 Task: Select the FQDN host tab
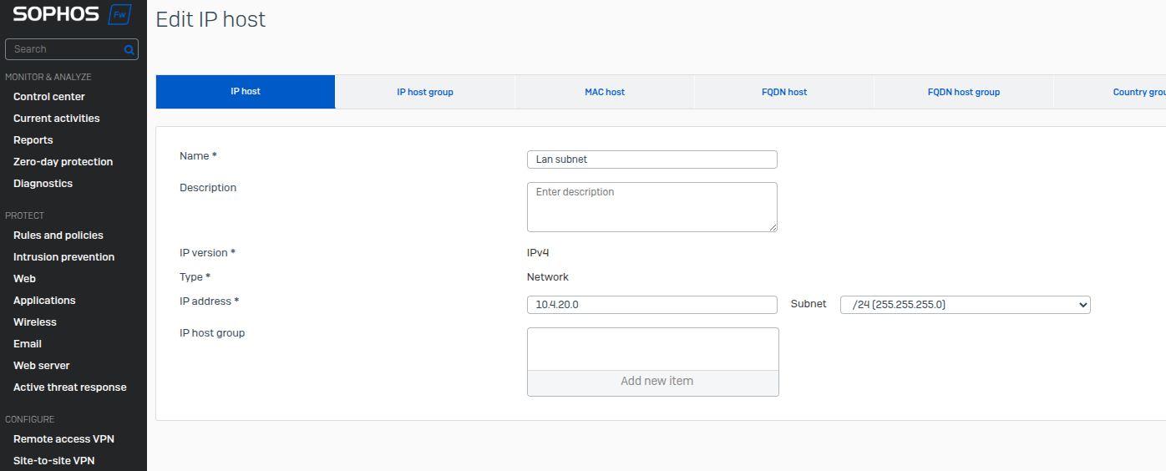tap(784, 92)
